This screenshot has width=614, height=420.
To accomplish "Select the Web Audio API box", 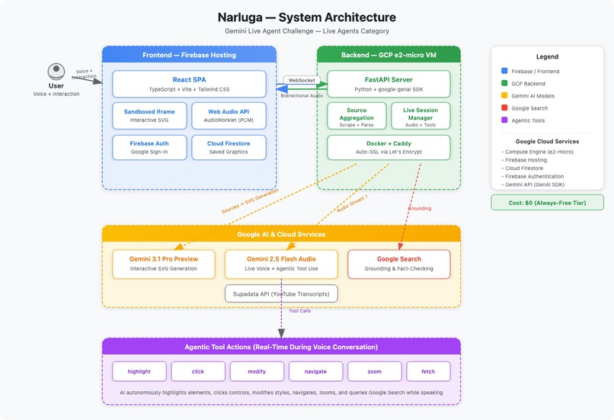I will [x=229, y=116].
